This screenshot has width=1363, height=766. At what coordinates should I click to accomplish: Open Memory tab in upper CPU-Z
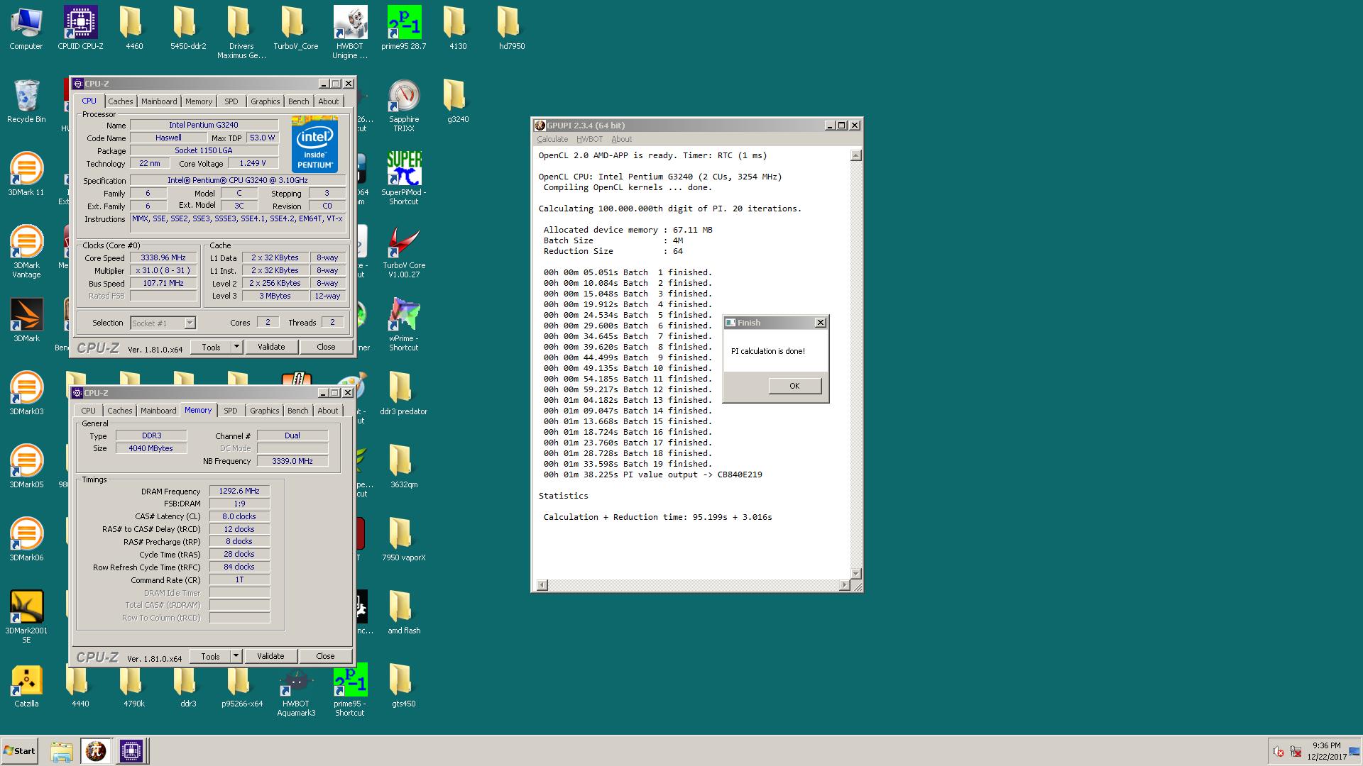[x=199, y=101]
